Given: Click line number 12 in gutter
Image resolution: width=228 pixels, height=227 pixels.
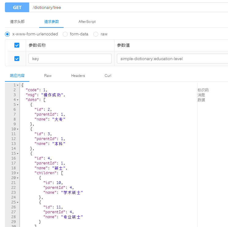Looking at the screenshot, I should click(x=13, y=139).
